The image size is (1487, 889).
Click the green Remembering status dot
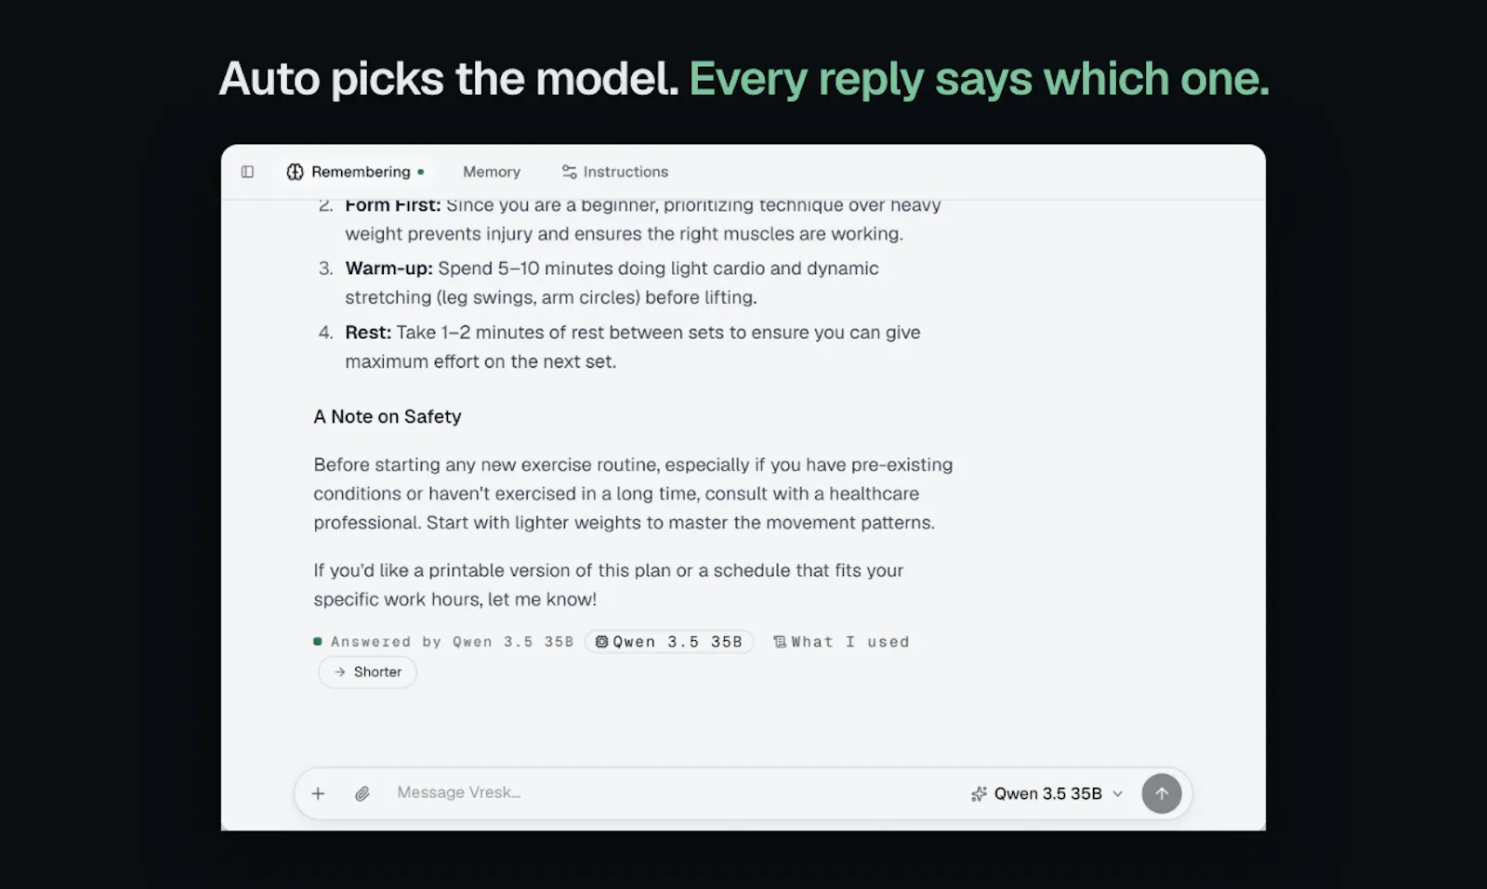point(421,172)
